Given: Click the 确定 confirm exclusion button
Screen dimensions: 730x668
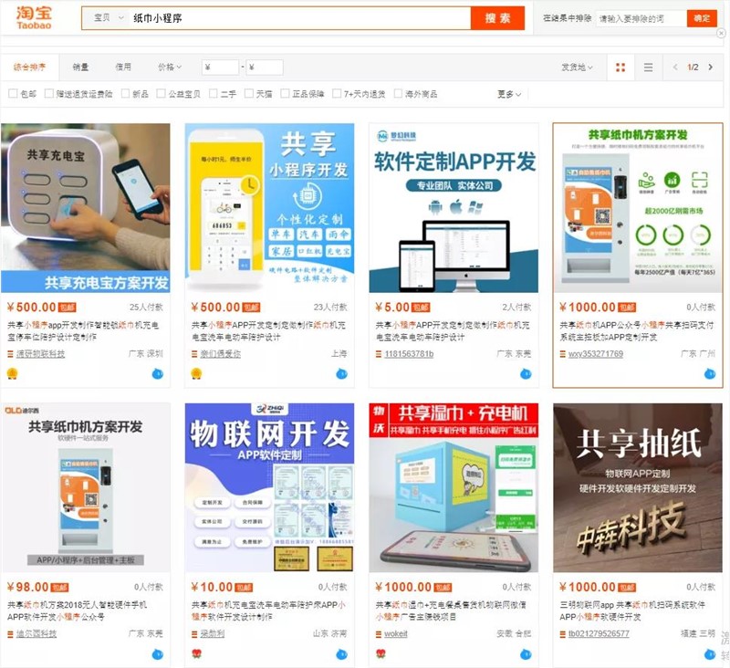Looking at the screenshot, I should point(702,18).
